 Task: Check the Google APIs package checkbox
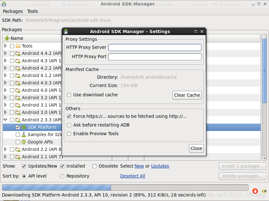pos(18,142)
